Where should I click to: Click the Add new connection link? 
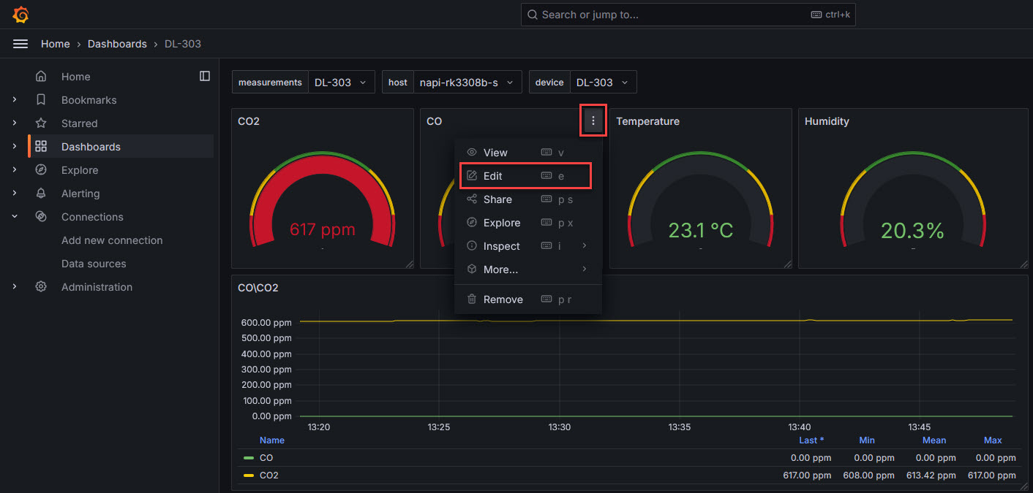tap(111, 240)
